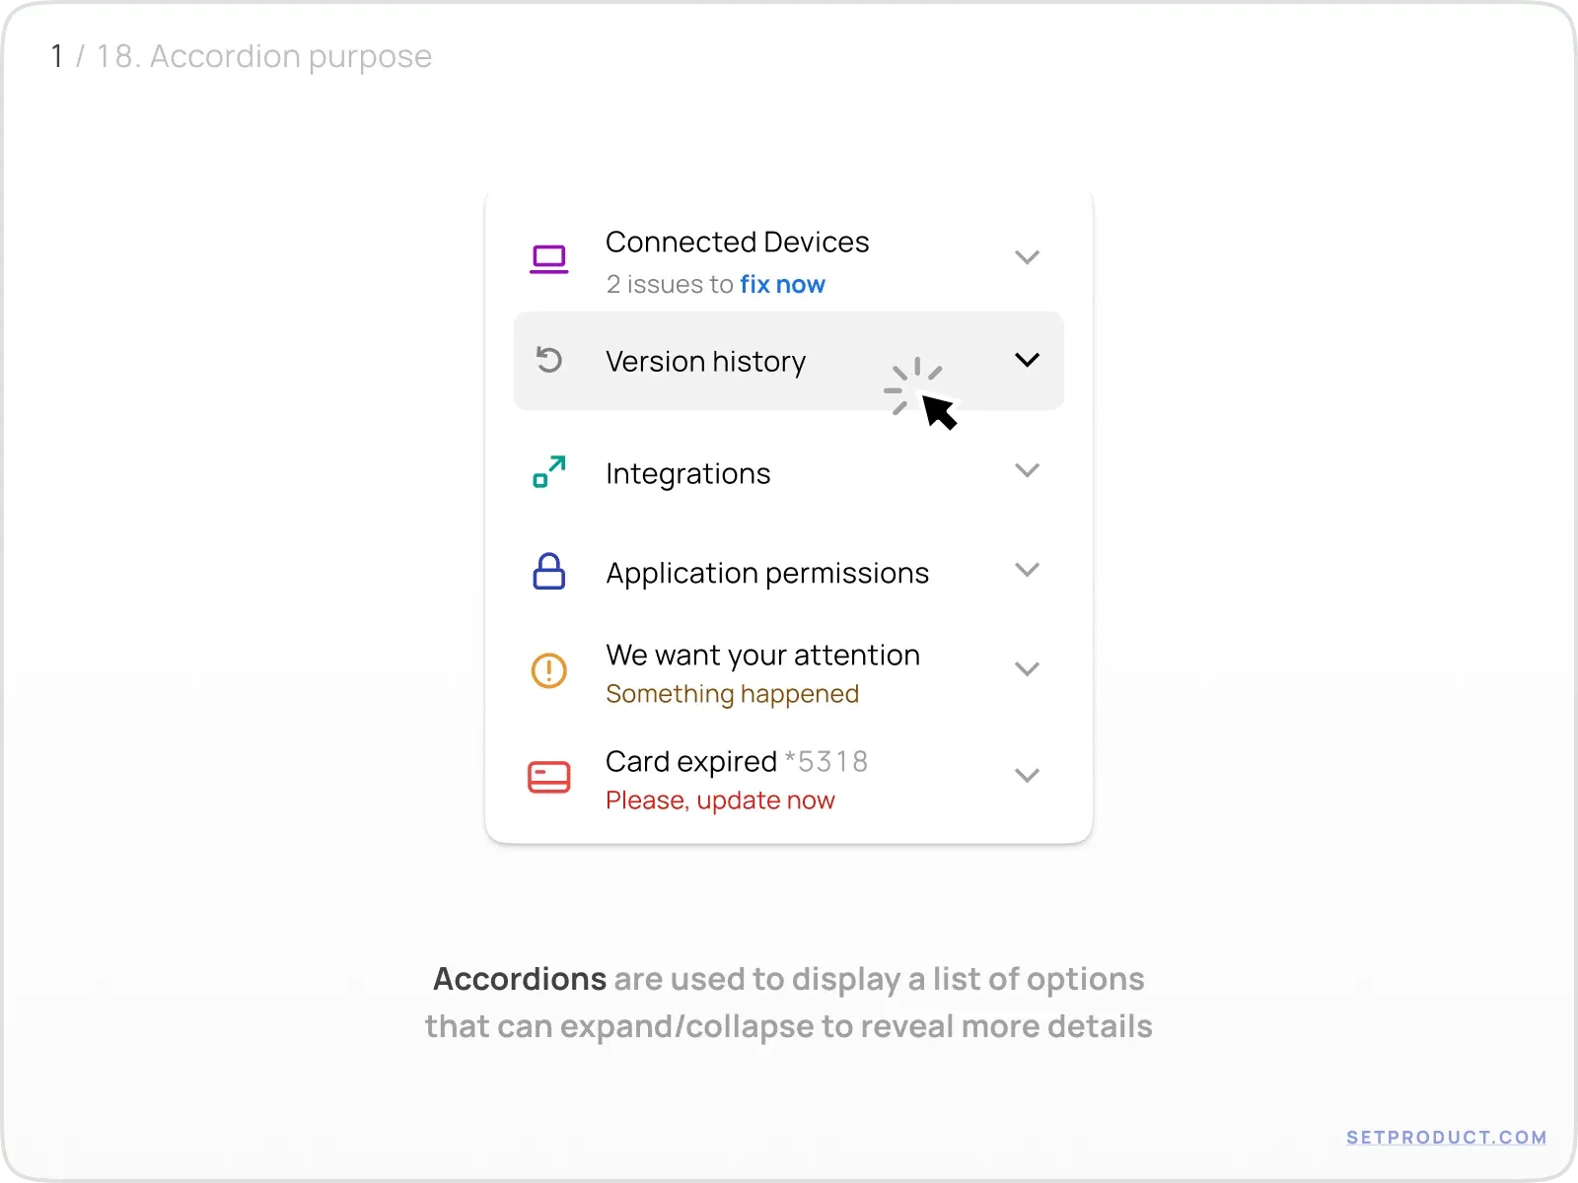Select the 'Application permissions' title
Viewport: 1578px width, 1183px height.
tap(767, 573)
